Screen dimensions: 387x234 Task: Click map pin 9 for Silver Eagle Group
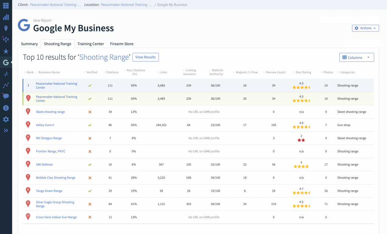click(x=28, y=204)
